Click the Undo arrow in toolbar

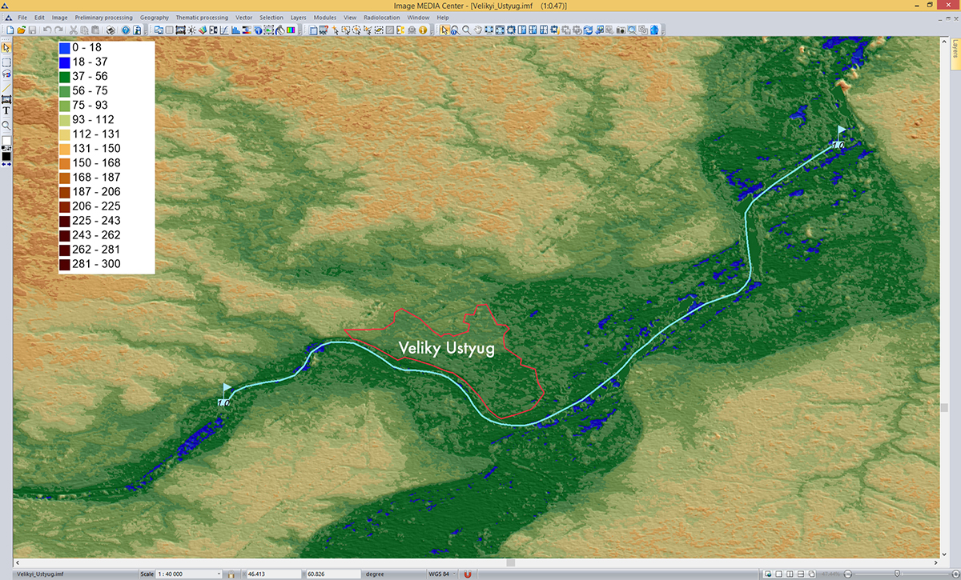(x=46, y=30)
